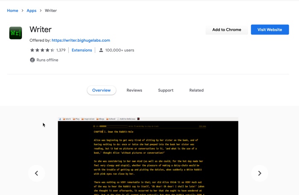Image resolution: width=299 pixels, height=195 pixels.
Task: Show the previous screenshot with left arrow
Action: tap(36, 173)
